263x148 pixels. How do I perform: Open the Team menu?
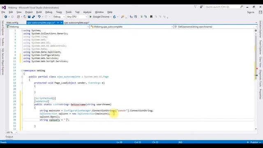(59, 12)
